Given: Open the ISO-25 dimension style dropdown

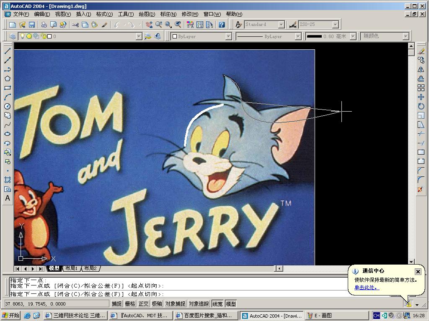Looking at the screenshot, I should click(x=336, y=25).
